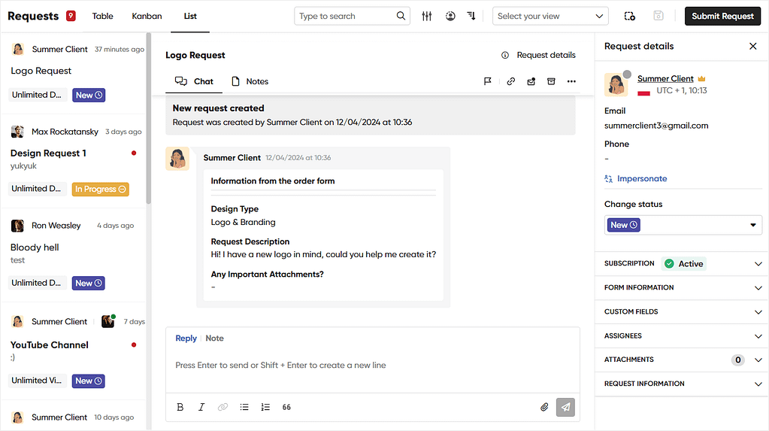
Task: Select the Reply mode tab
Action: pyautogui.click(x=186, y=338)
